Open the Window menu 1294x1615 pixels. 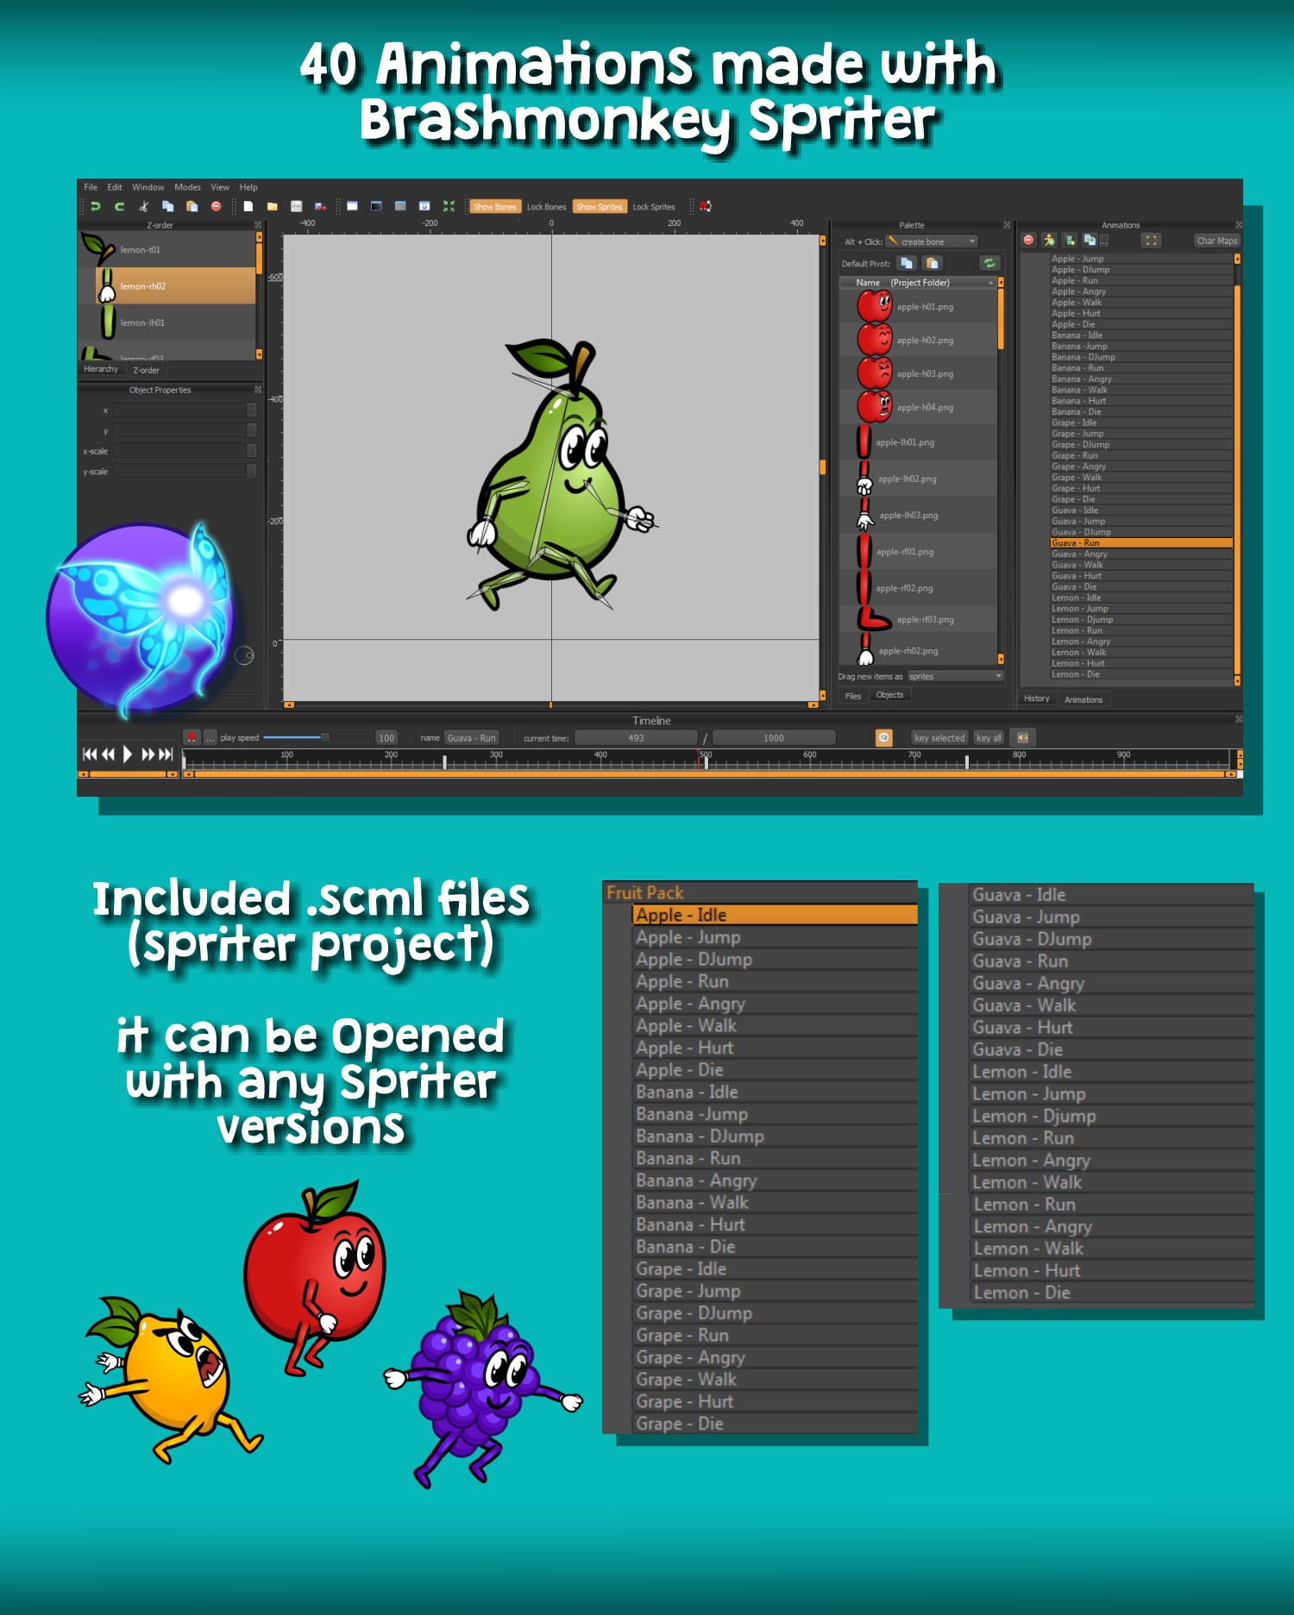tap(148, 187)
